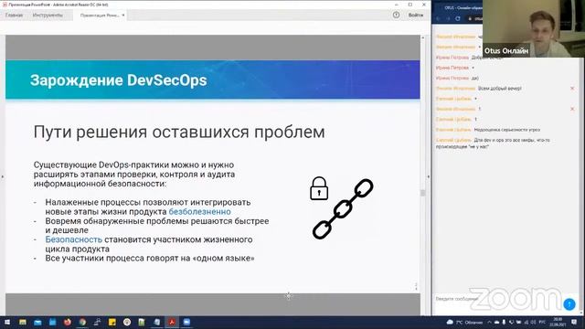Expand the right tools pane arrow in Acrobat

coord(429,176)
